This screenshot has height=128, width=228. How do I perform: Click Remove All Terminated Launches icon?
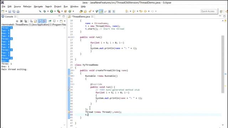26,21
